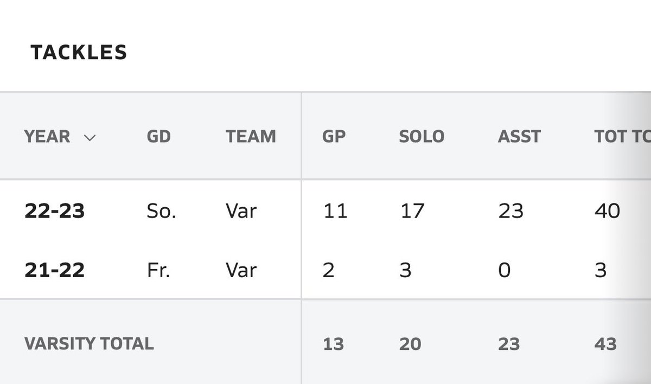The width and height of the screenshot is (651, 384).
Task: Select the VARSITY TOTAL row label
Action: 89,343
